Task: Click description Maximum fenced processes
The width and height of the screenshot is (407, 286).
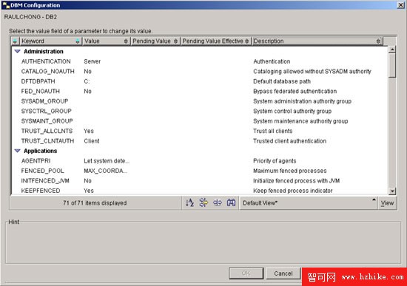Action: (289, 171)
